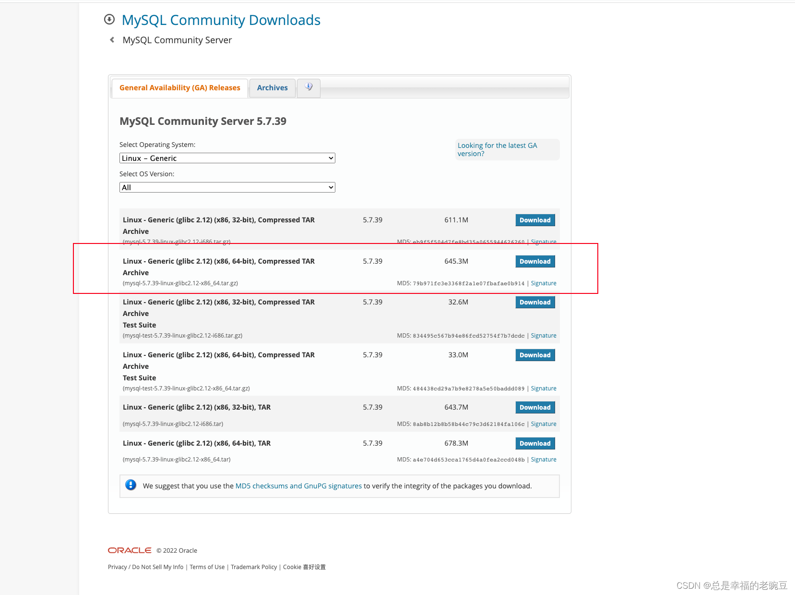
Task: Click the © 2022 Oracle copyright text
Action: [177, 551]
